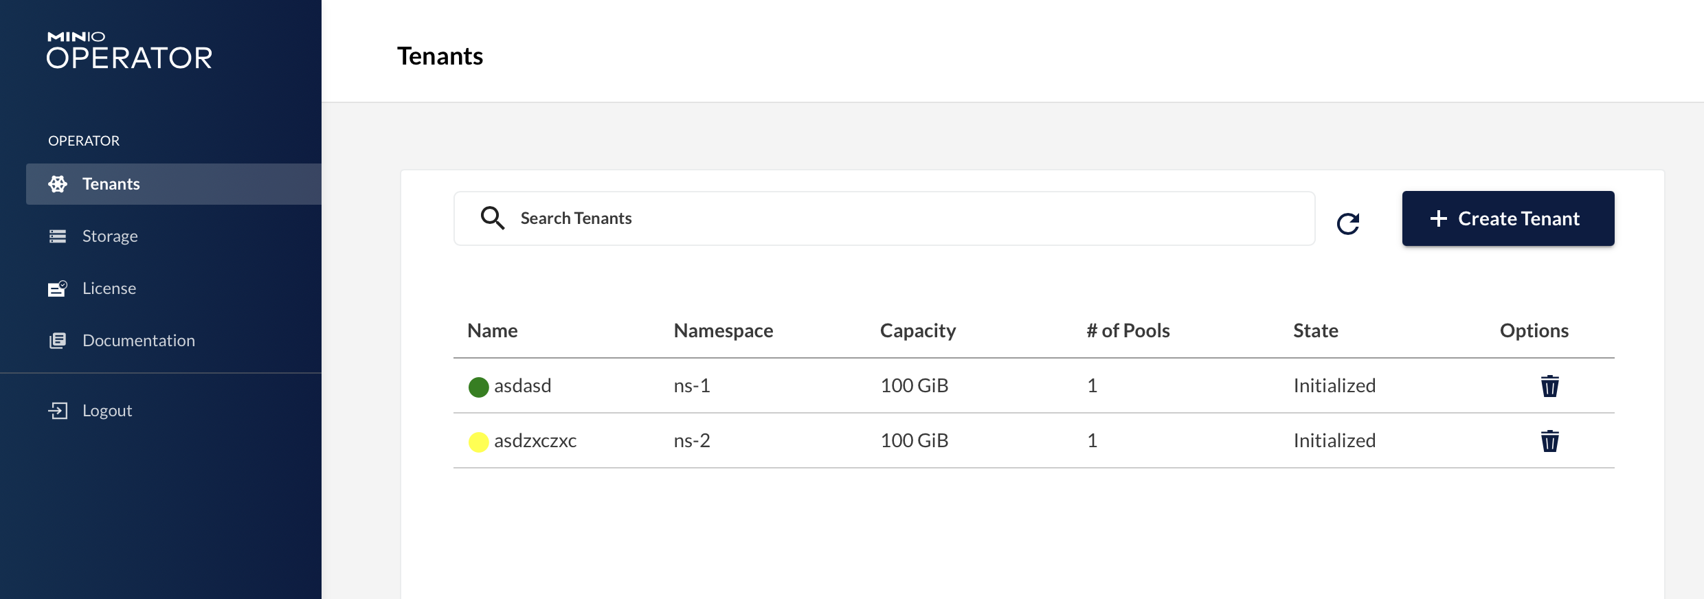Screen dimensions: 1704x599
Task: Select the ns-1 namespace cell
Action: coord(692,386)
